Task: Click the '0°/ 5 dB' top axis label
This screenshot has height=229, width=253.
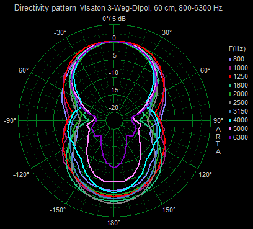Action: [114, 19]
